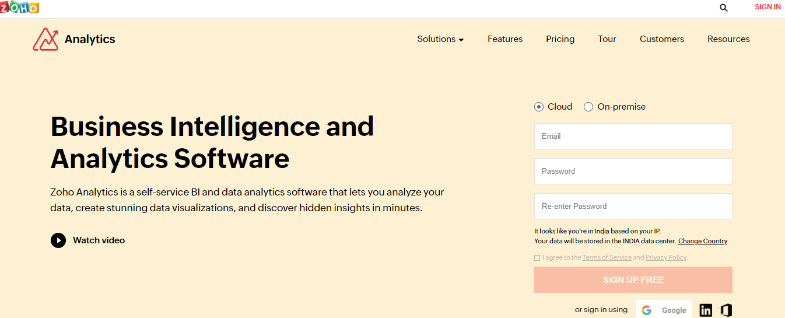The image size is (785, 318).
Task: Select the Cloud radio option
Action: [x=539, y=107]
